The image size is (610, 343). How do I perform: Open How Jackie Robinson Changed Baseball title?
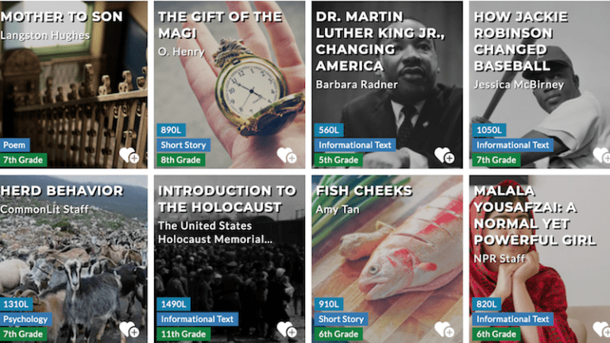coord(520,41)
